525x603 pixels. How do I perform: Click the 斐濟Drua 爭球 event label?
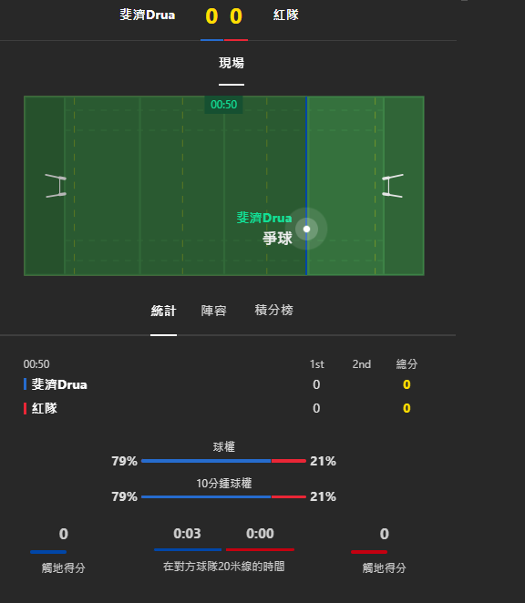pos(264,229)
